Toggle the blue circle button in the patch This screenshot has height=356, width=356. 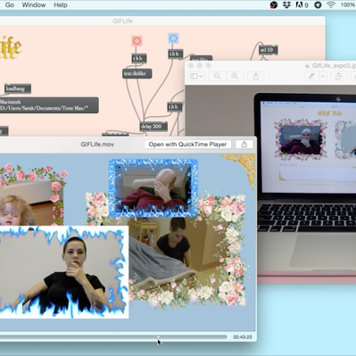(x=173, y=38)
